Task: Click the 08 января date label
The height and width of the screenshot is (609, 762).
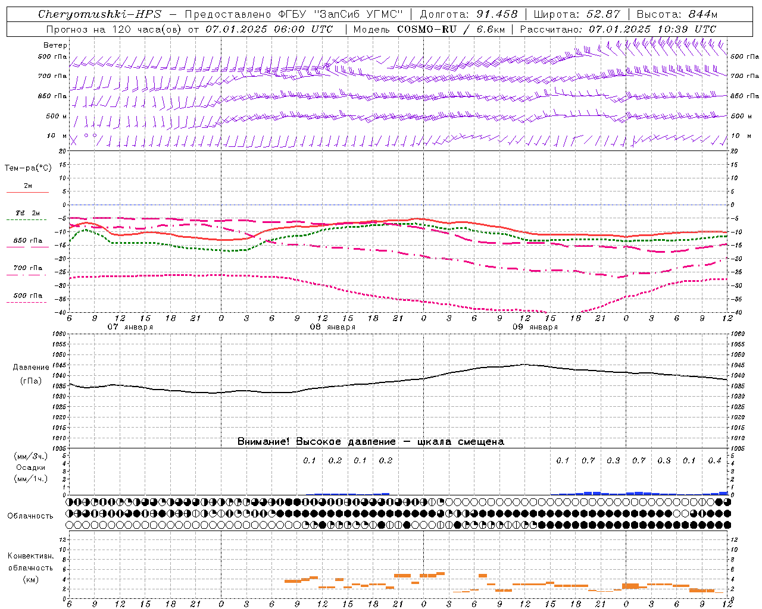Action: (332, 327)
